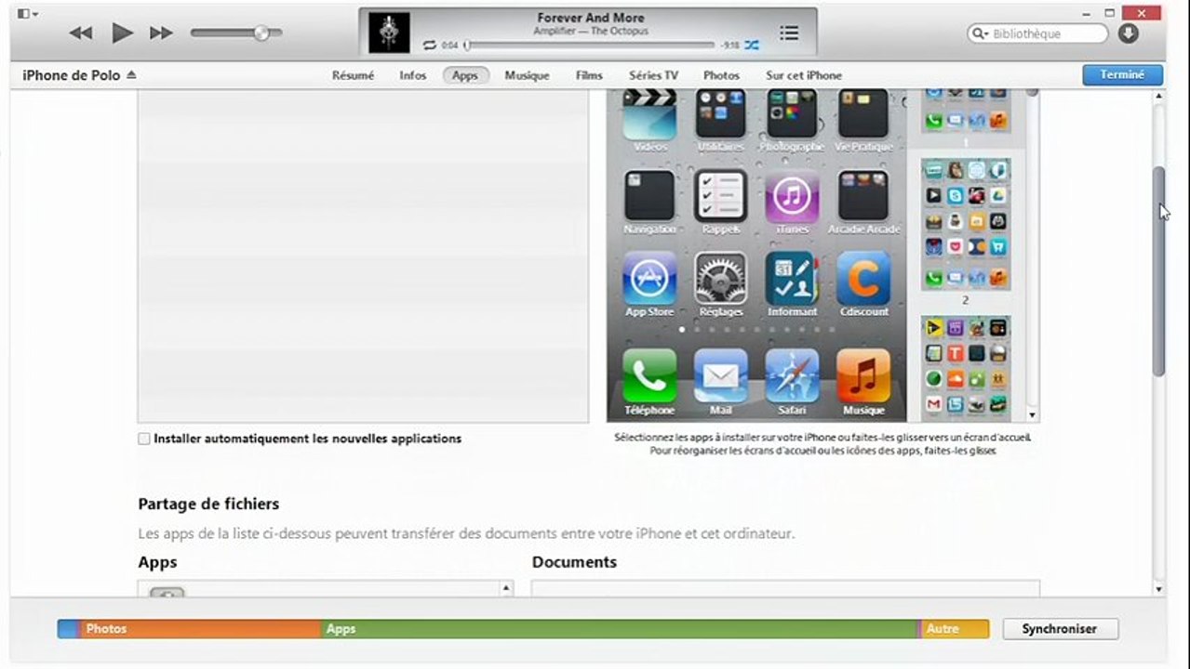Click the Cdiscount app icon
1190x669 pixels.
pyautogui.click(x=863, y=278)
